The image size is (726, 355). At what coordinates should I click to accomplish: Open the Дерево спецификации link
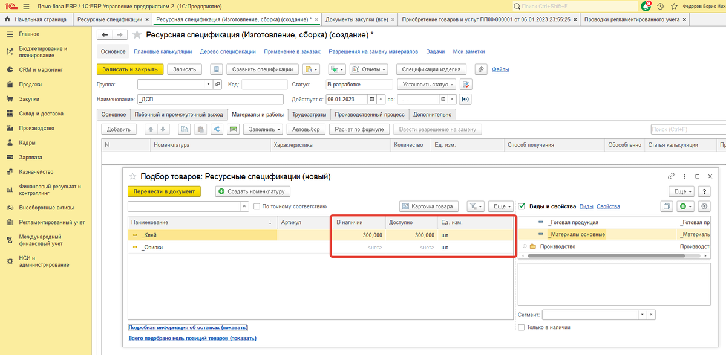click(229, 52)
